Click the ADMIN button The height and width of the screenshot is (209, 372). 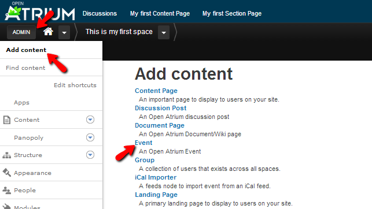tap(21, 32)
